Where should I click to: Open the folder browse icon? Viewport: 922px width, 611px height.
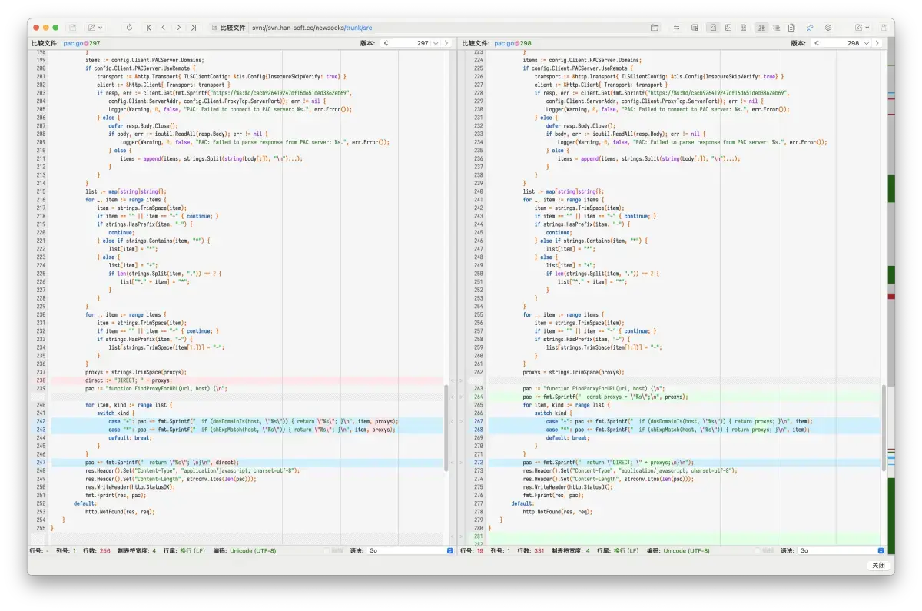655,28
